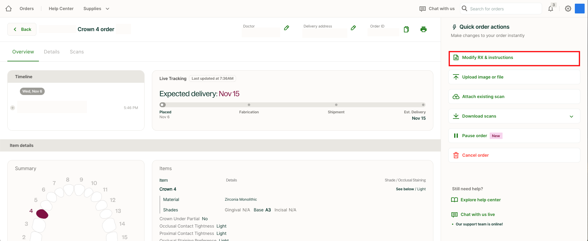
Task: Open Orders in the top navigation
Action: pyautogui.click(x=27, y=9)
